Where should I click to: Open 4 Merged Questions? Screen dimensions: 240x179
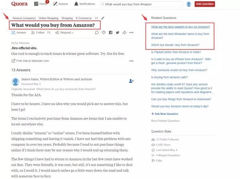pyautogui.click(x=166, y=155)
